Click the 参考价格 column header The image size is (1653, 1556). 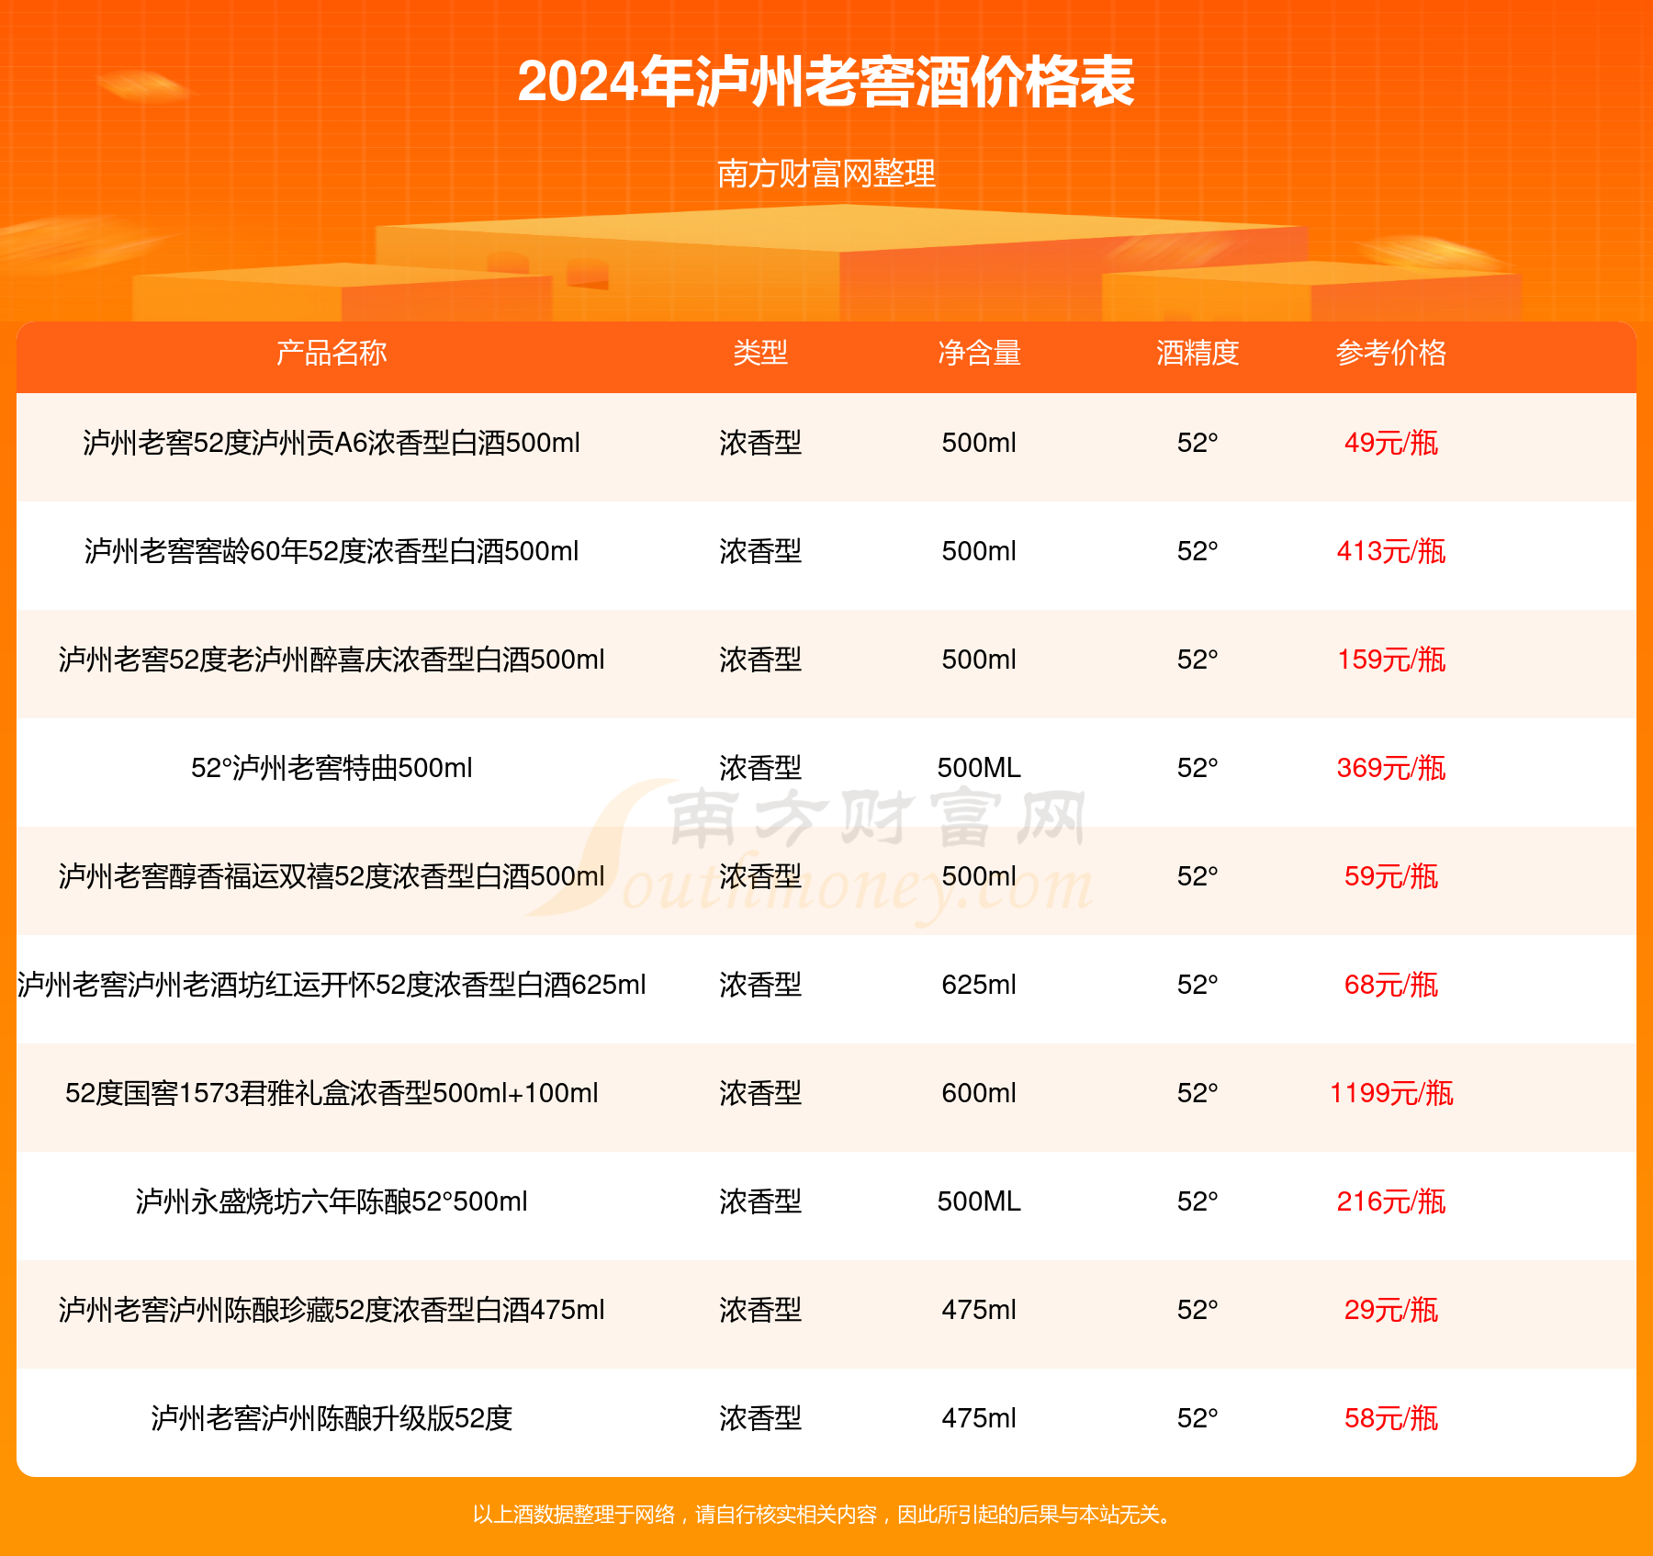1391,353
